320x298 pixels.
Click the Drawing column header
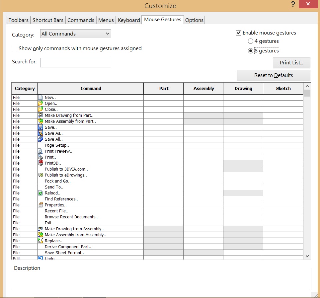(243, 88)
